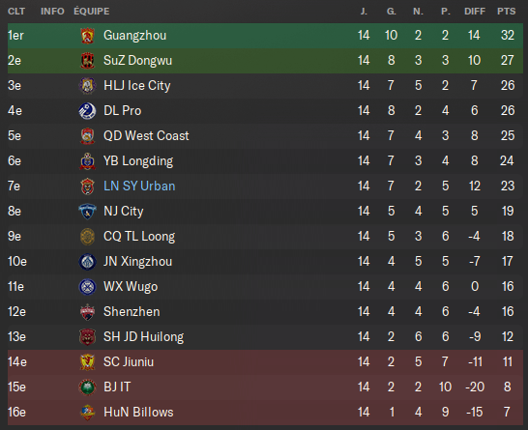This screenshot has width=528, height=430.
Task: Open the HuN Billows club badge
Action: 88,413
